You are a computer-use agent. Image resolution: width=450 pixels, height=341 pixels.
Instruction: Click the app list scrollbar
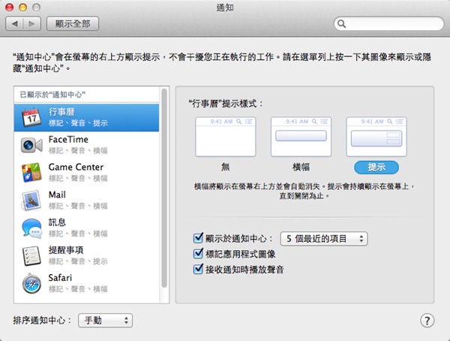click(x=164, y=189)
